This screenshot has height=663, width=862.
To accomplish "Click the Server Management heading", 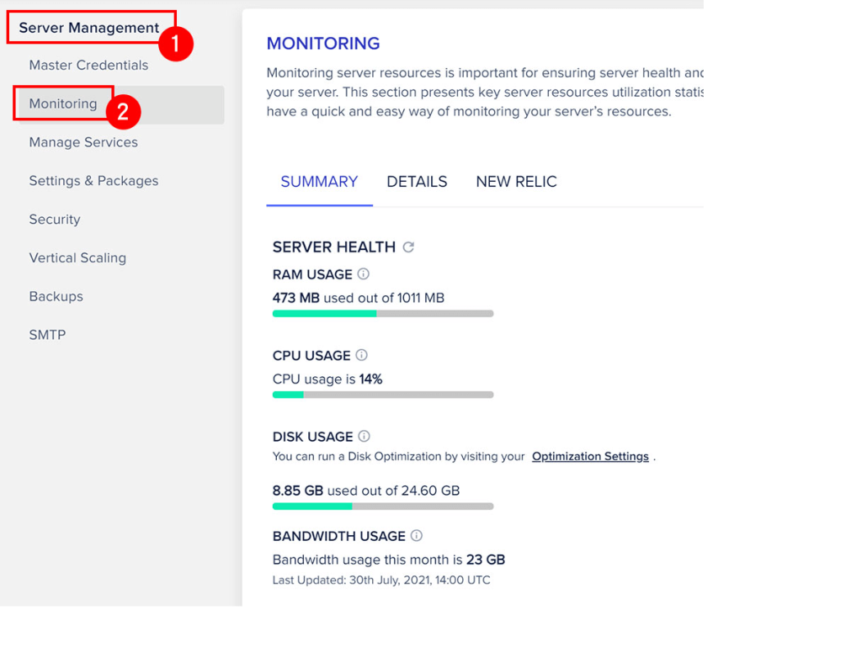I will coord(89,28).
